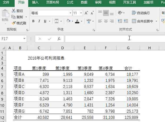Viewport: 165px width, 122px height.
Task: Click the Cut (剪切) scissors icon
Action: pos(14,11)
